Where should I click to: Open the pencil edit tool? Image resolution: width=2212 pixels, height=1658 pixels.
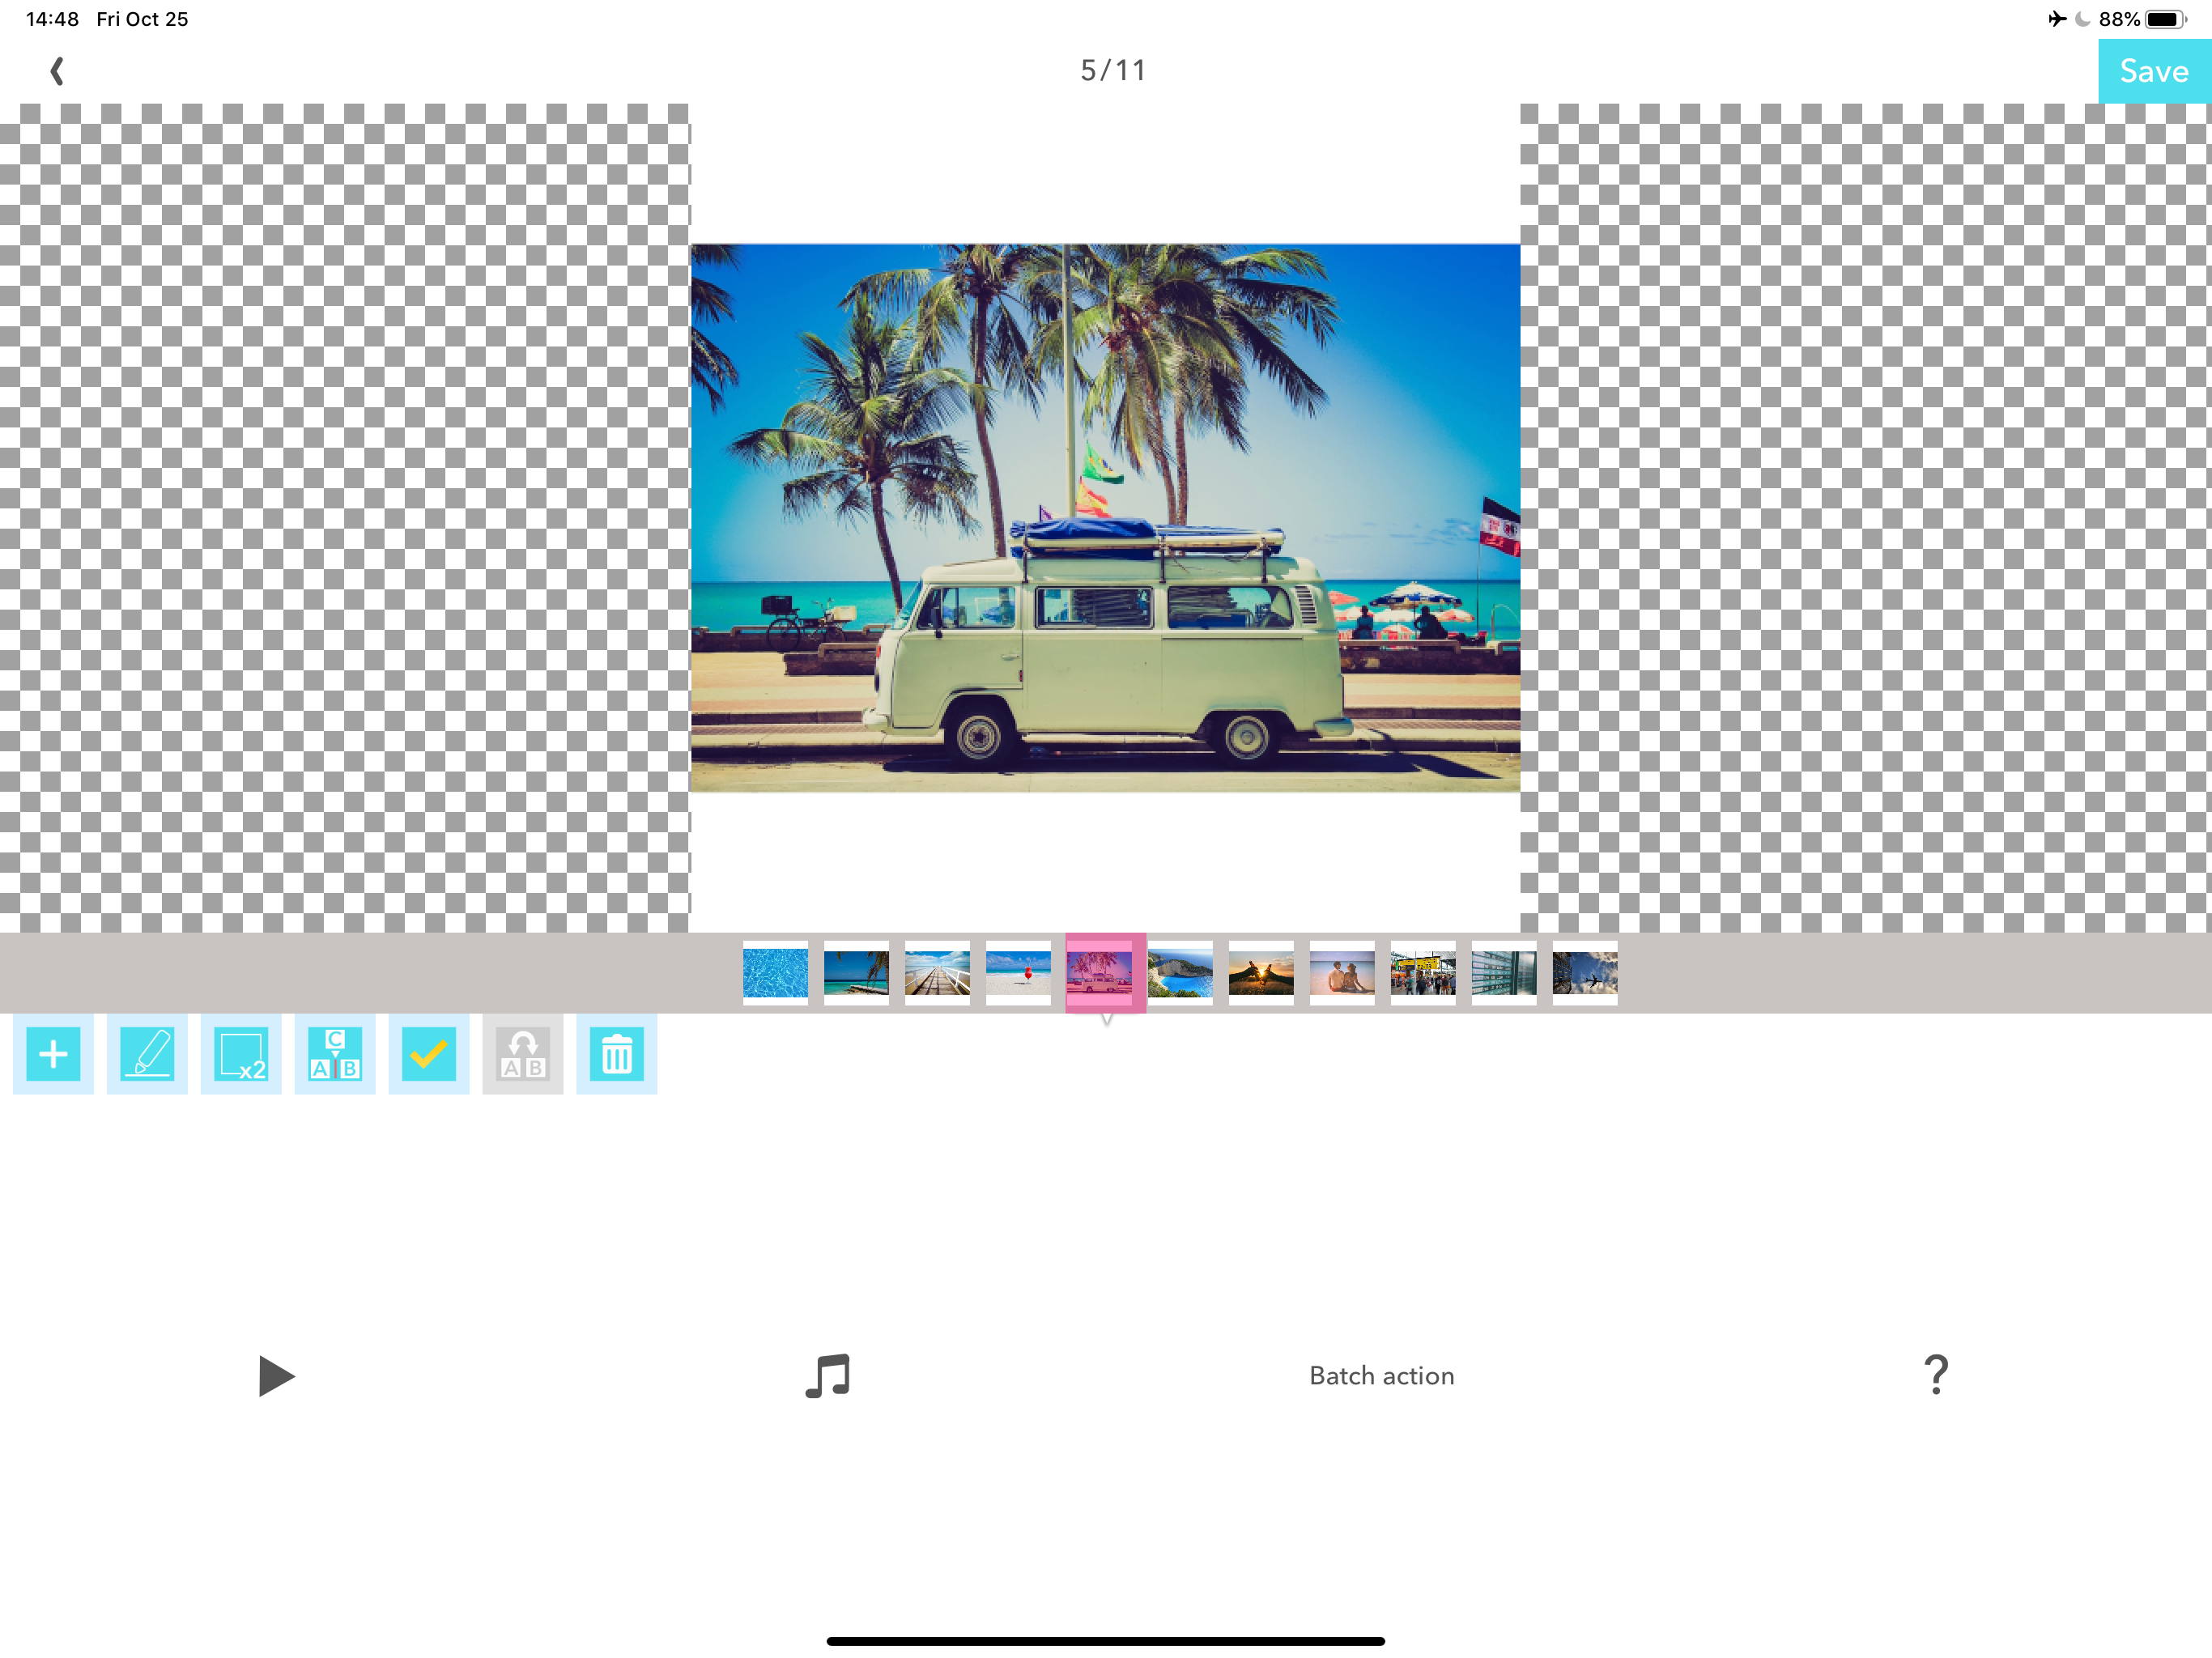pyautogui.click(x=147, y=1054)
